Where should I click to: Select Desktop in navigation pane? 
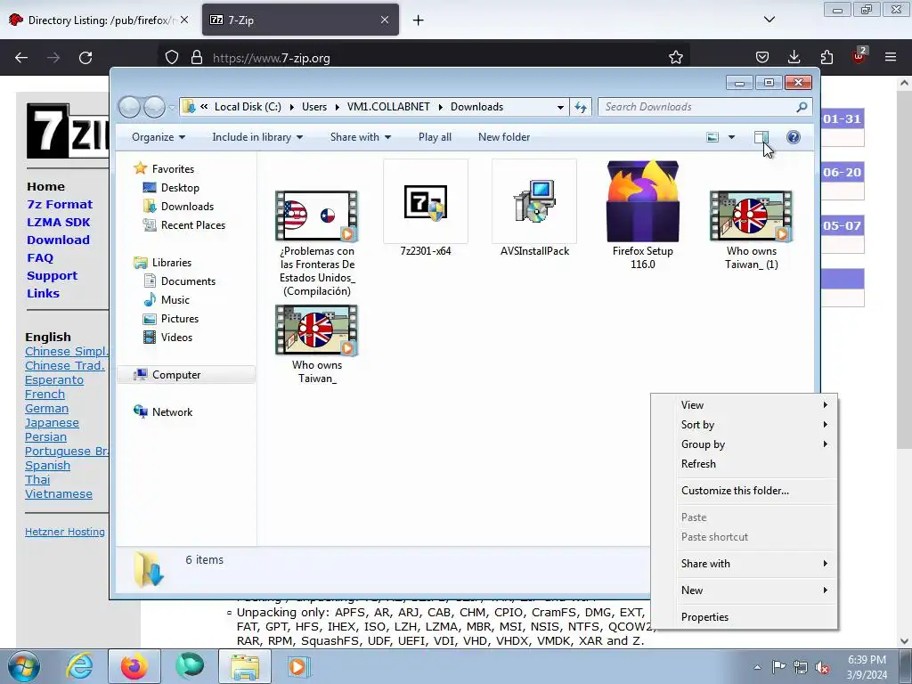(x=180, y=187)
